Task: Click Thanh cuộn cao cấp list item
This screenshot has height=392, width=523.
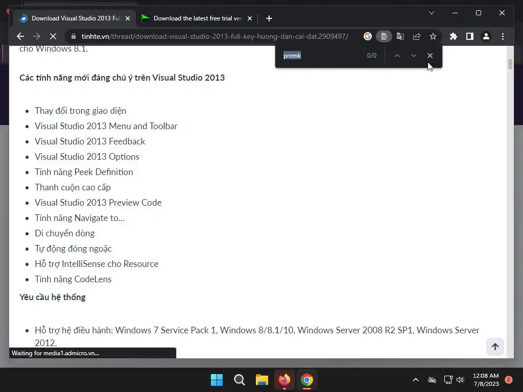Action: click(73, 187)
